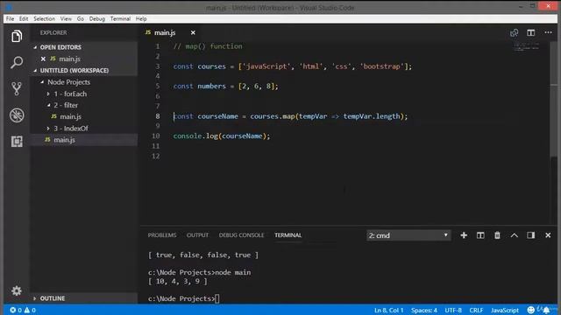Click 'courseName' on the console.log line
Screen dimensions: 561x315
click(242, 136)
